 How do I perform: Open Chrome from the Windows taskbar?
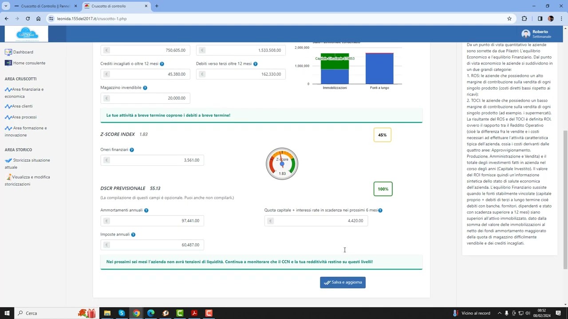(136, 313)
